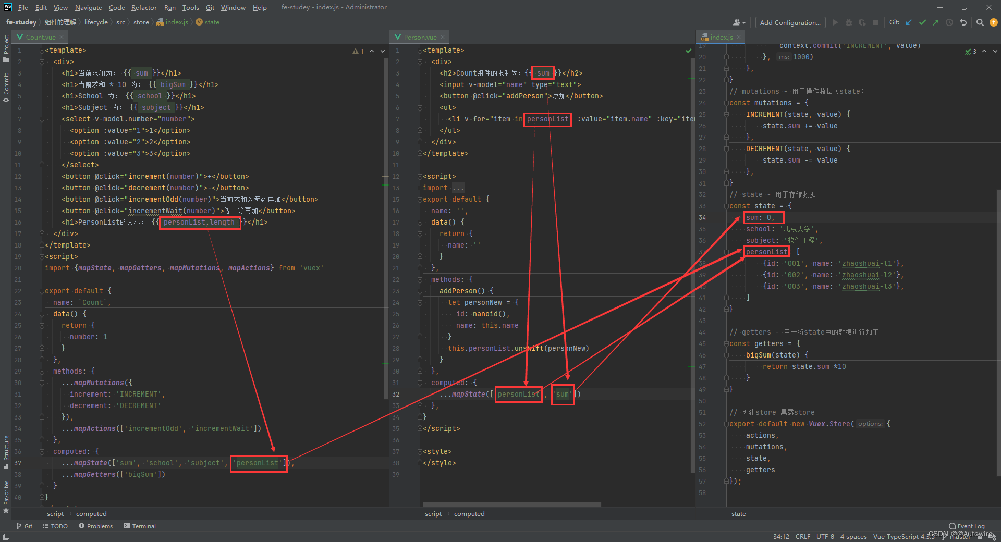Image resolution: width=1001 pixels, height=542 pixels.
Task: Open the File menu
Action: (x=23, y=7)
